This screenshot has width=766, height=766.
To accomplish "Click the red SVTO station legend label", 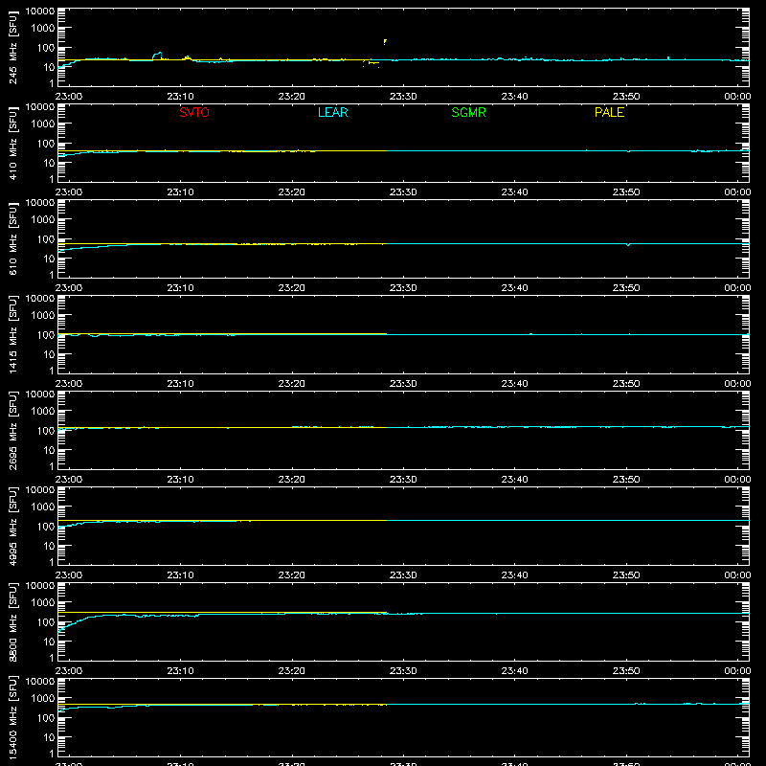I will coord(194,112).
